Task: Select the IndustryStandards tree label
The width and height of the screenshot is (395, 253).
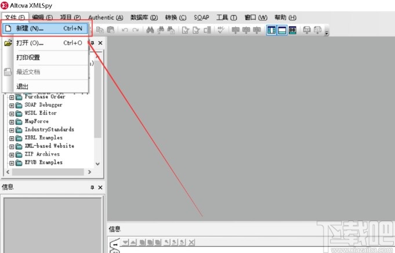Action: pyautogui.click(x=49, y=129)
